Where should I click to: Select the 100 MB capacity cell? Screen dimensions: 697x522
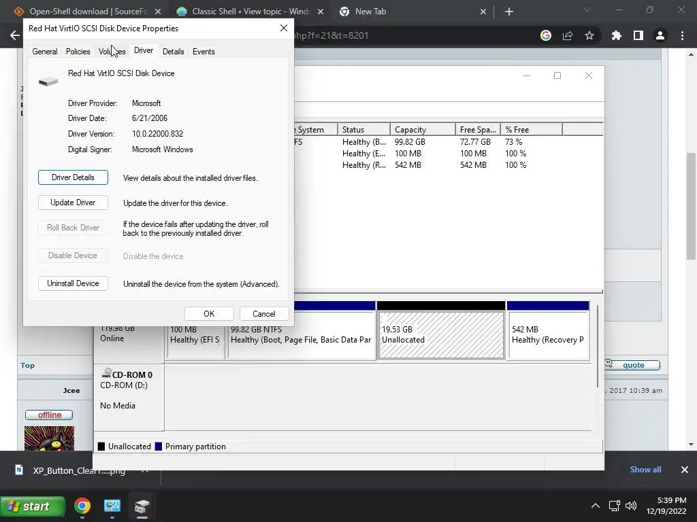pos(408,154)
